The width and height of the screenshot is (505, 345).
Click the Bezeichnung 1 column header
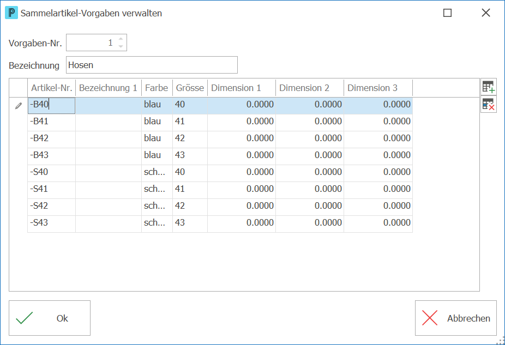[109, 88]
